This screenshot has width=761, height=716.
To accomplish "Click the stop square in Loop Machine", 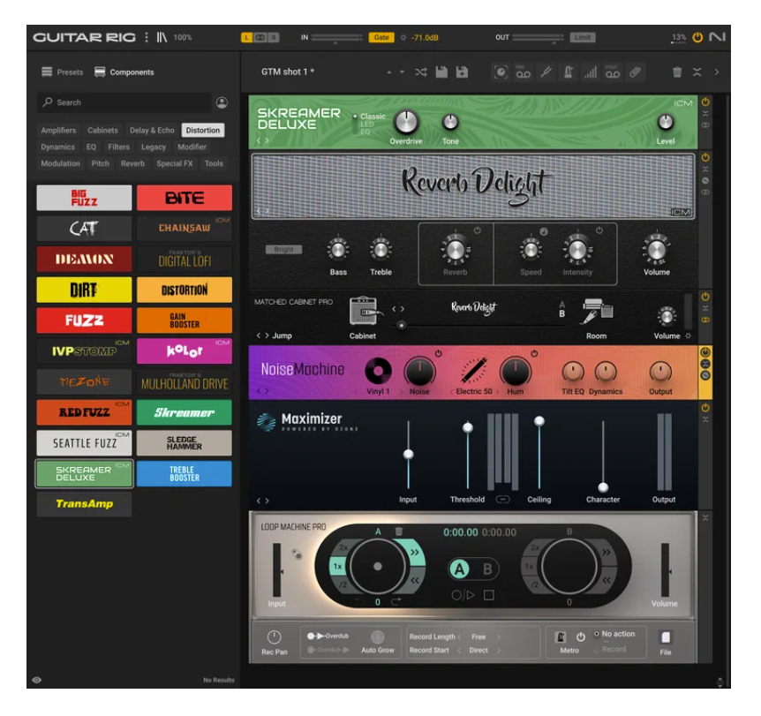I will [488, 595].
